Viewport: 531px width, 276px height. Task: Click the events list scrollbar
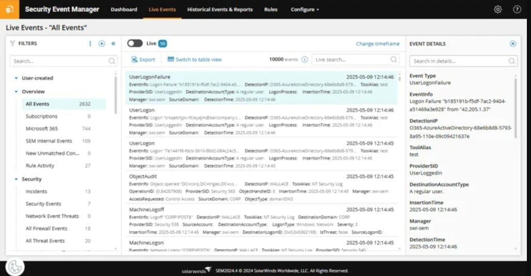pyautogui.click(x=400, y=78)
